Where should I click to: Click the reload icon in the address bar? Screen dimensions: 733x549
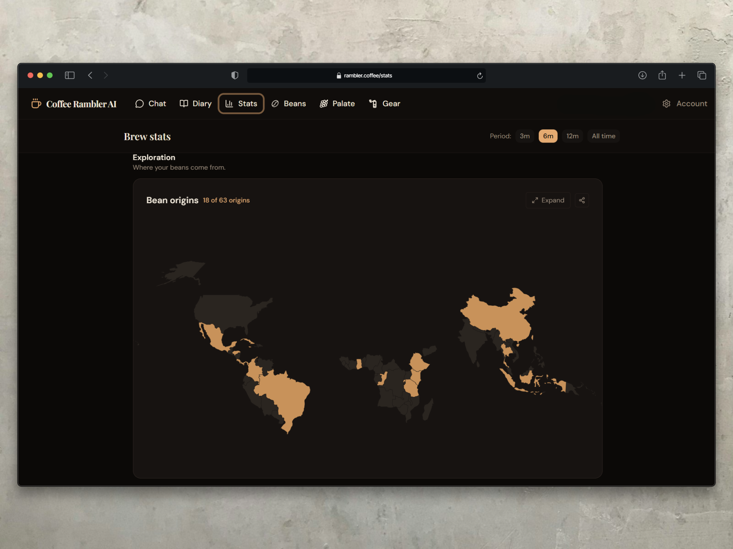point(480,75)
